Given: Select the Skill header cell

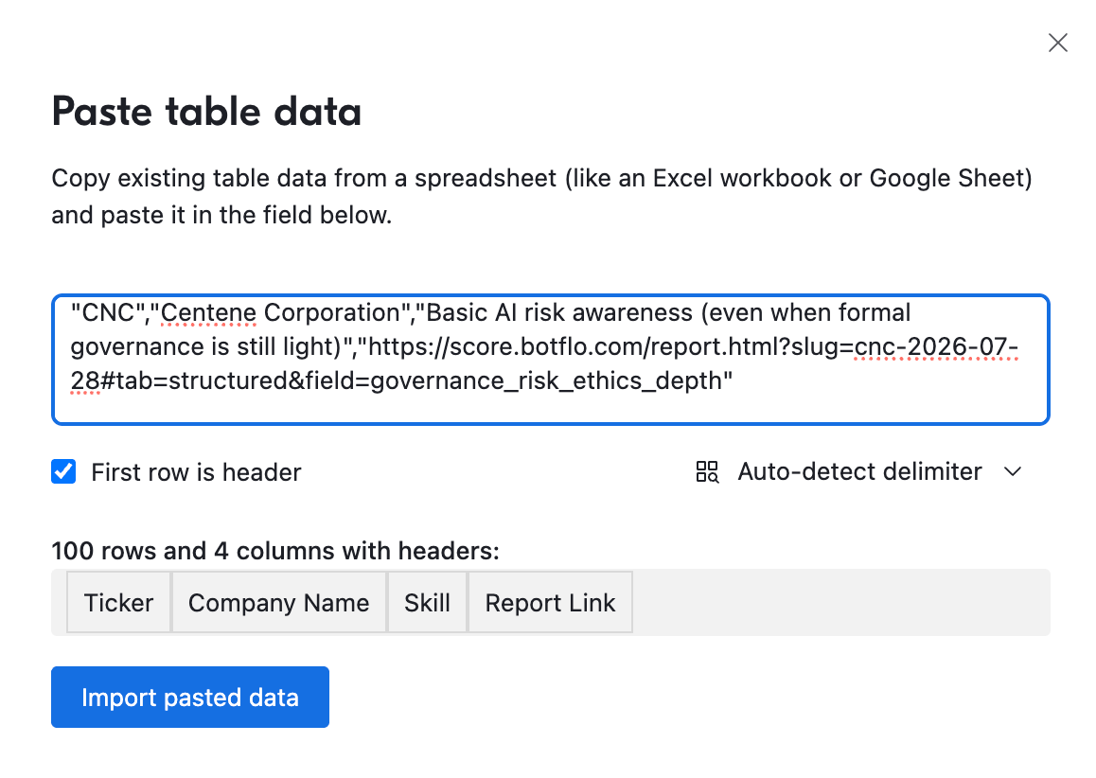Looking at the screenshot, I should tap(427, 603).
